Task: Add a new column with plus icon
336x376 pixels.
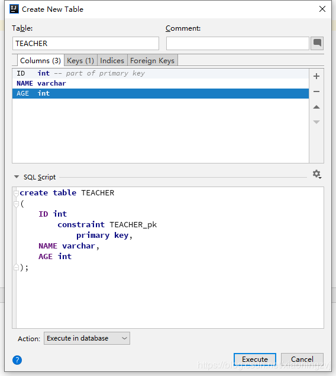Action: 316,76
